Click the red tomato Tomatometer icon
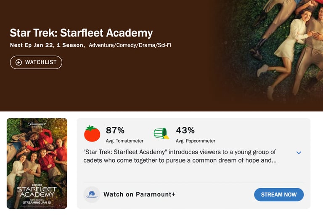Image resolution: width=323 pixels, height=215 pixels. [92, 134]
